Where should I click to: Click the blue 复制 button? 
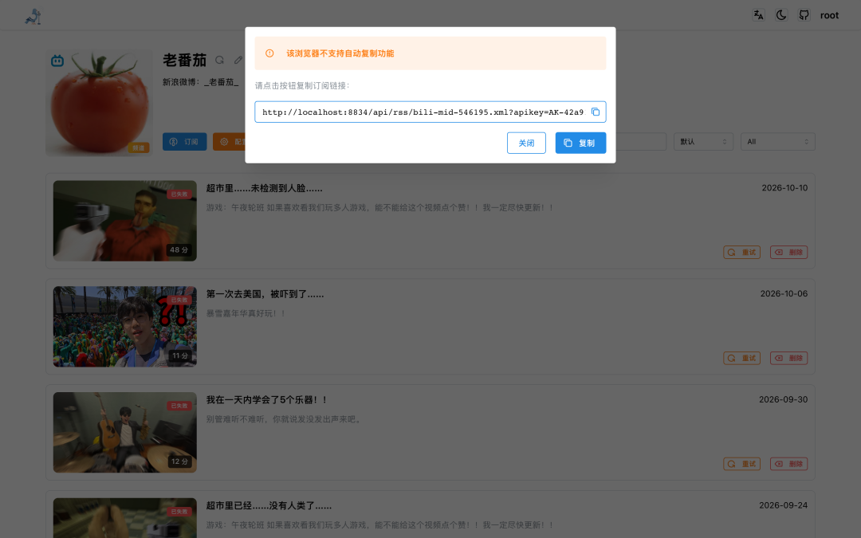580,143
